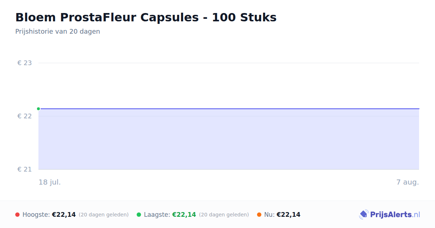Click the Nu current price €22,14
This screenshot has width=435, height=228.
pos(289,215)
